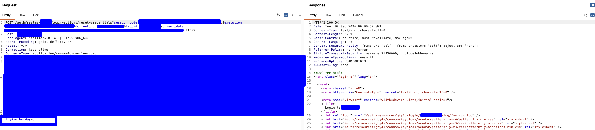Click the Date: Tue, 08 Sep 2026 header

coord(347,26)
